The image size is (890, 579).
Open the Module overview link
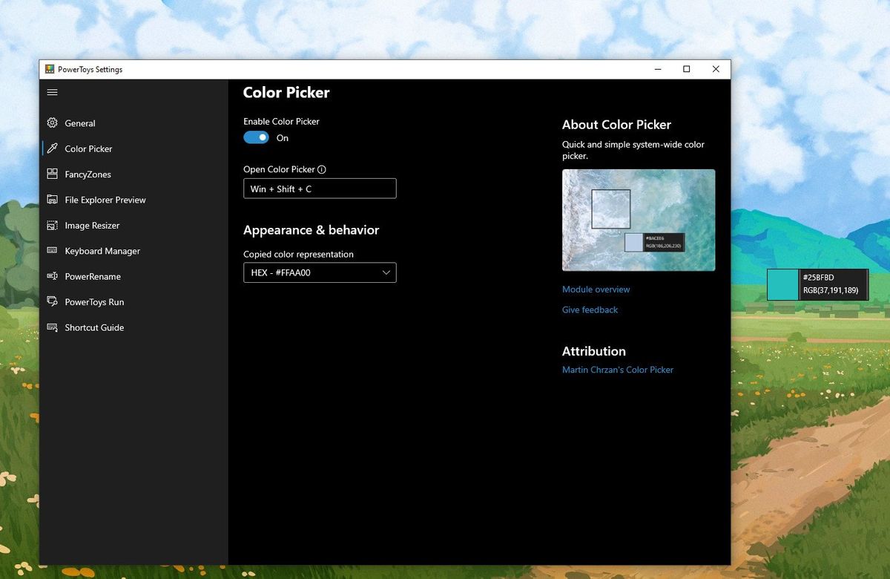click(596, 289)
